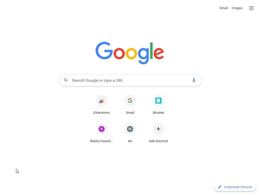Open the Google apps grid icon
This screenshot has width=260, height=195.
click(251, 8)
